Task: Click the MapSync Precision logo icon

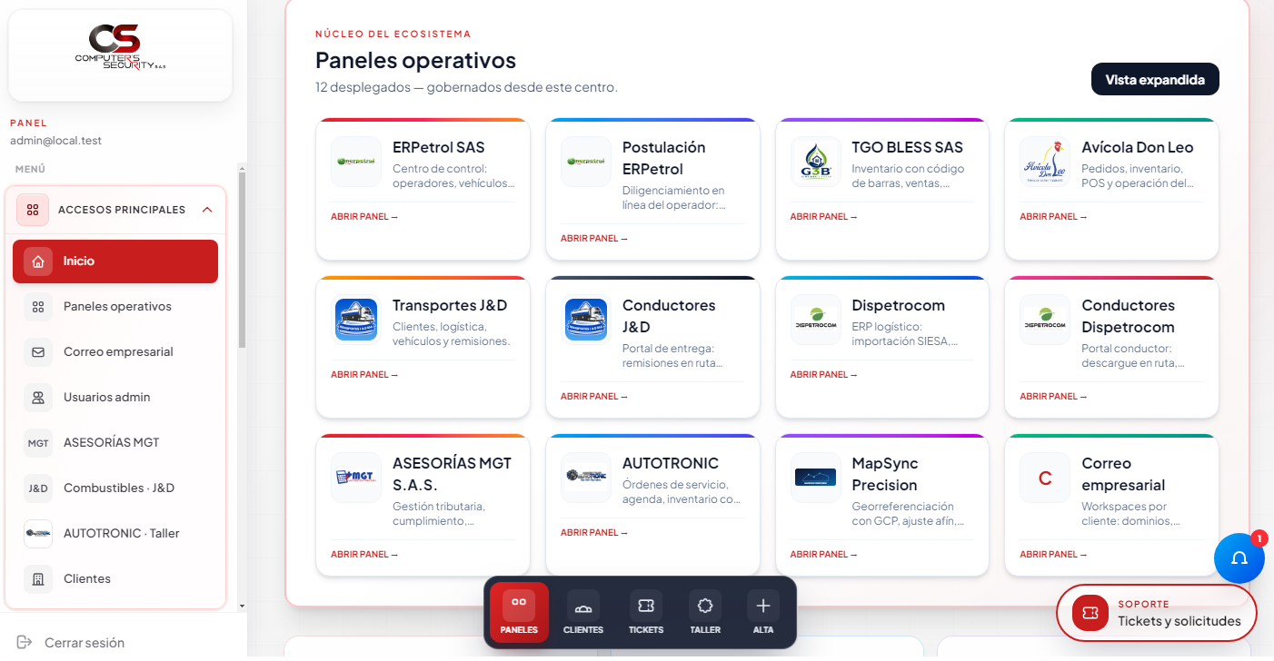Action: [816, 478]
